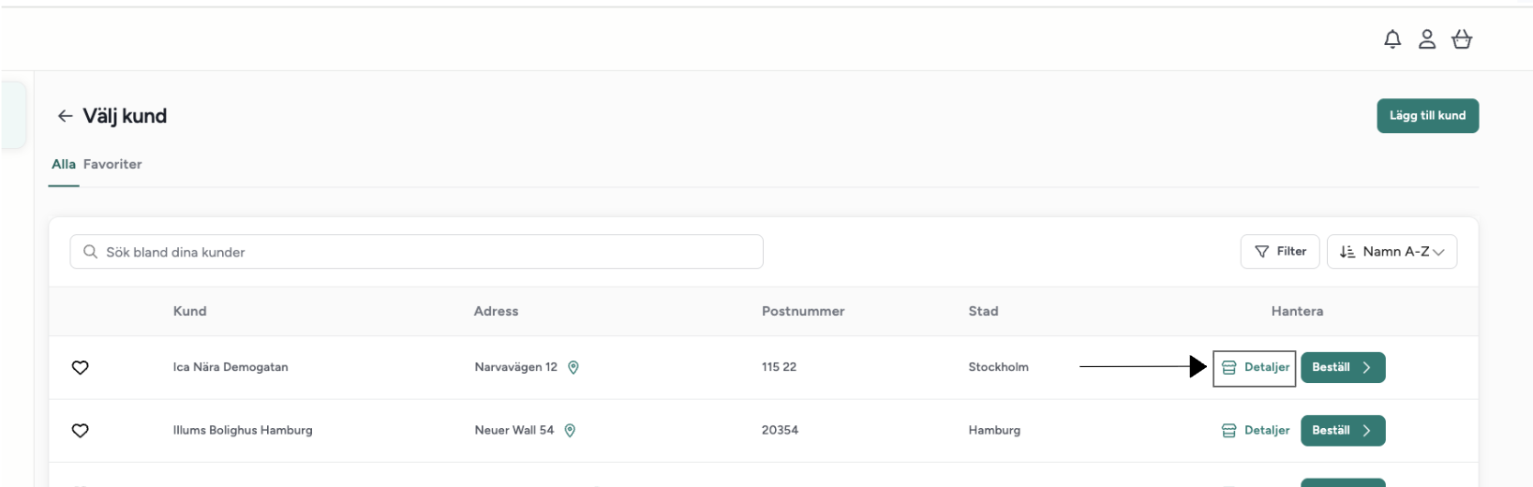Select customer name Illums Bolighus Hamburg

pyautogui.click(x=243, y=431)
